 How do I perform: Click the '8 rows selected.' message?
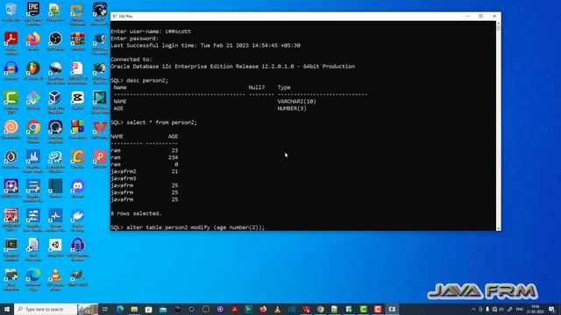click(136, 213)
